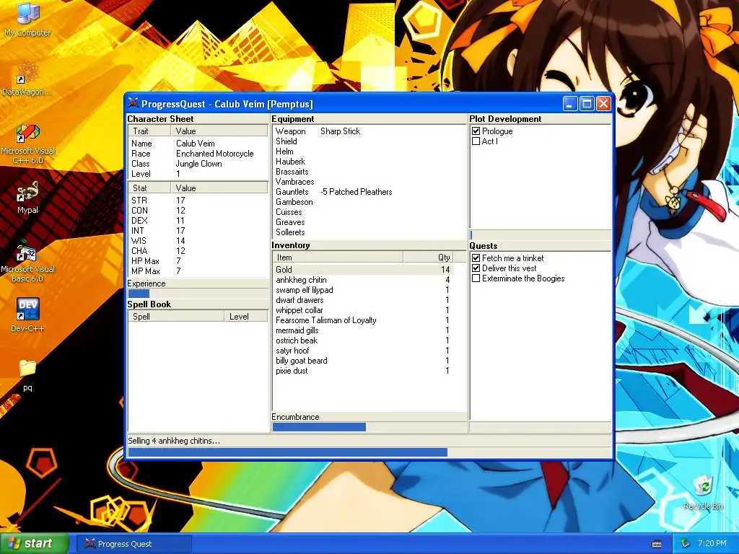Select the ostrich beak item
Image resolution: width=739 pixels, height=554 pixels.
pos(363,340)
